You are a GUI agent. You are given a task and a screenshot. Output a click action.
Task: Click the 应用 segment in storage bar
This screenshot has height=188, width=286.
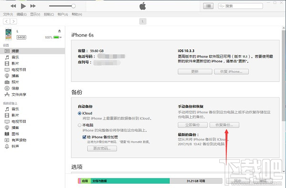click(85, 181)
